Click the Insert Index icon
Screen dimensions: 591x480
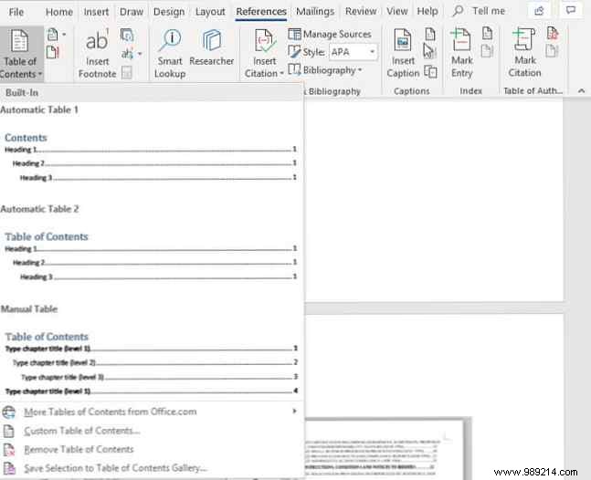(488, 34)
